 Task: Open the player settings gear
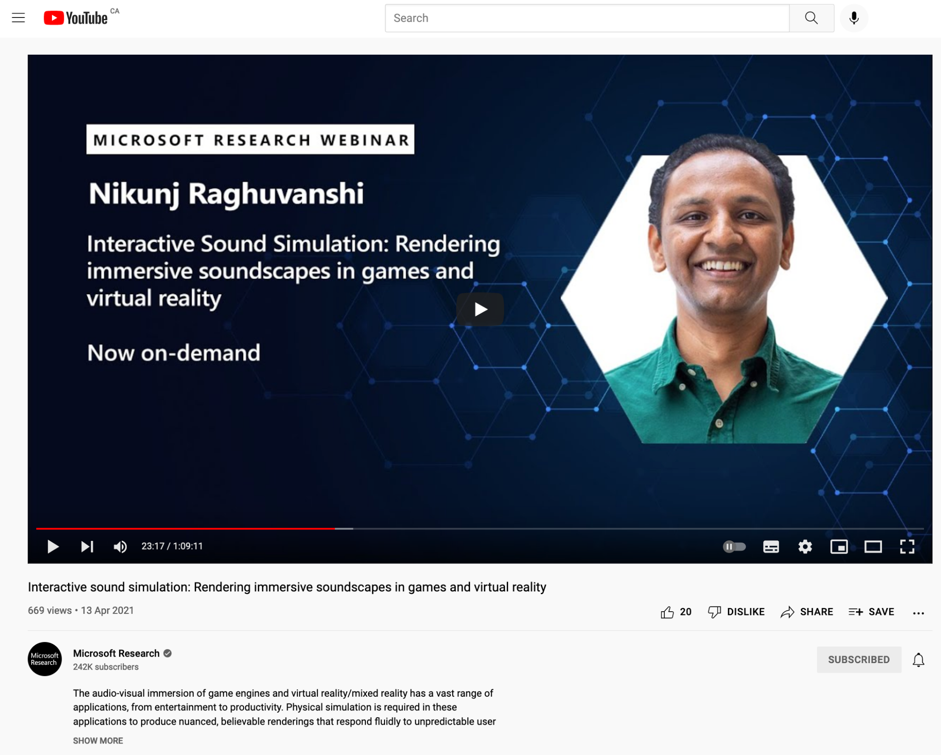[x=805, y=546]
